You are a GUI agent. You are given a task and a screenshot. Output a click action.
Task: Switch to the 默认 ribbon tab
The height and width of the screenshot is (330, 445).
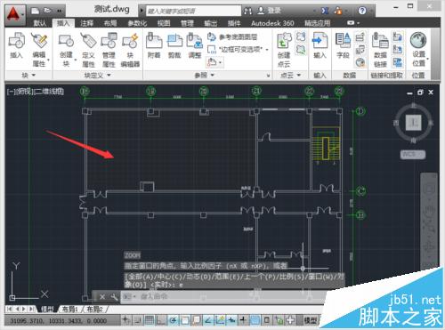(40, 23)
